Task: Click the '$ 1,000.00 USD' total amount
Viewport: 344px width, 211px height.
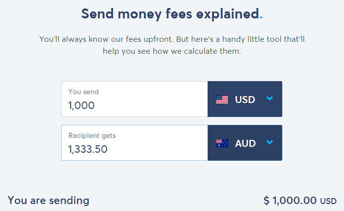Action: click(300, 201)
